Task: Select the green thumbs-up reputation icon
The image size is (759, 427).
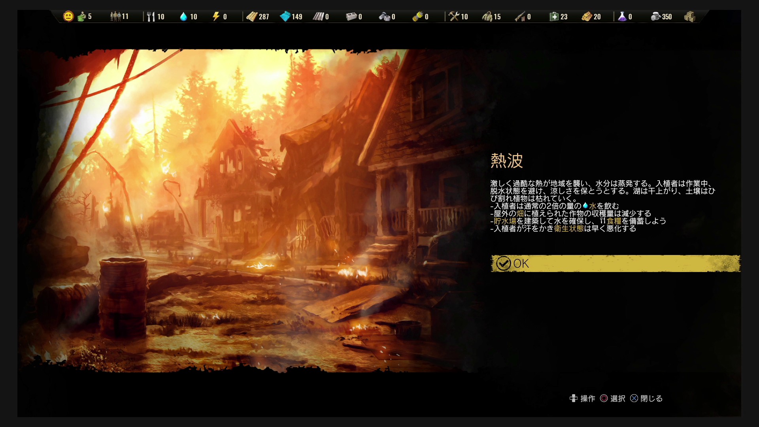Action: click(81, 17)
